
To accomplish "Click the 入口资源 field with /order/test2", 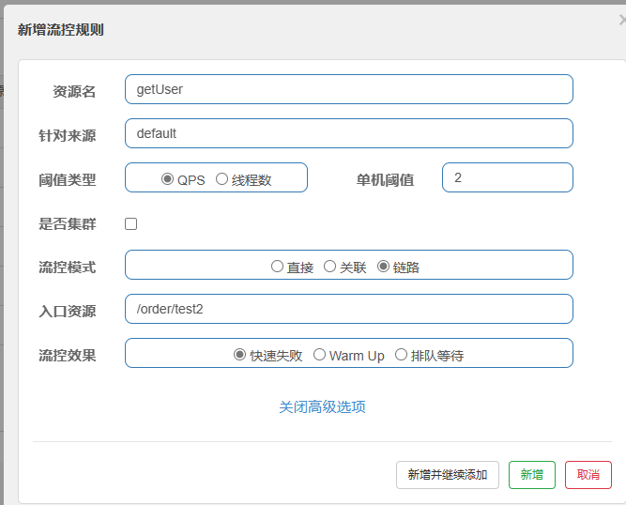I will (349, 309).
